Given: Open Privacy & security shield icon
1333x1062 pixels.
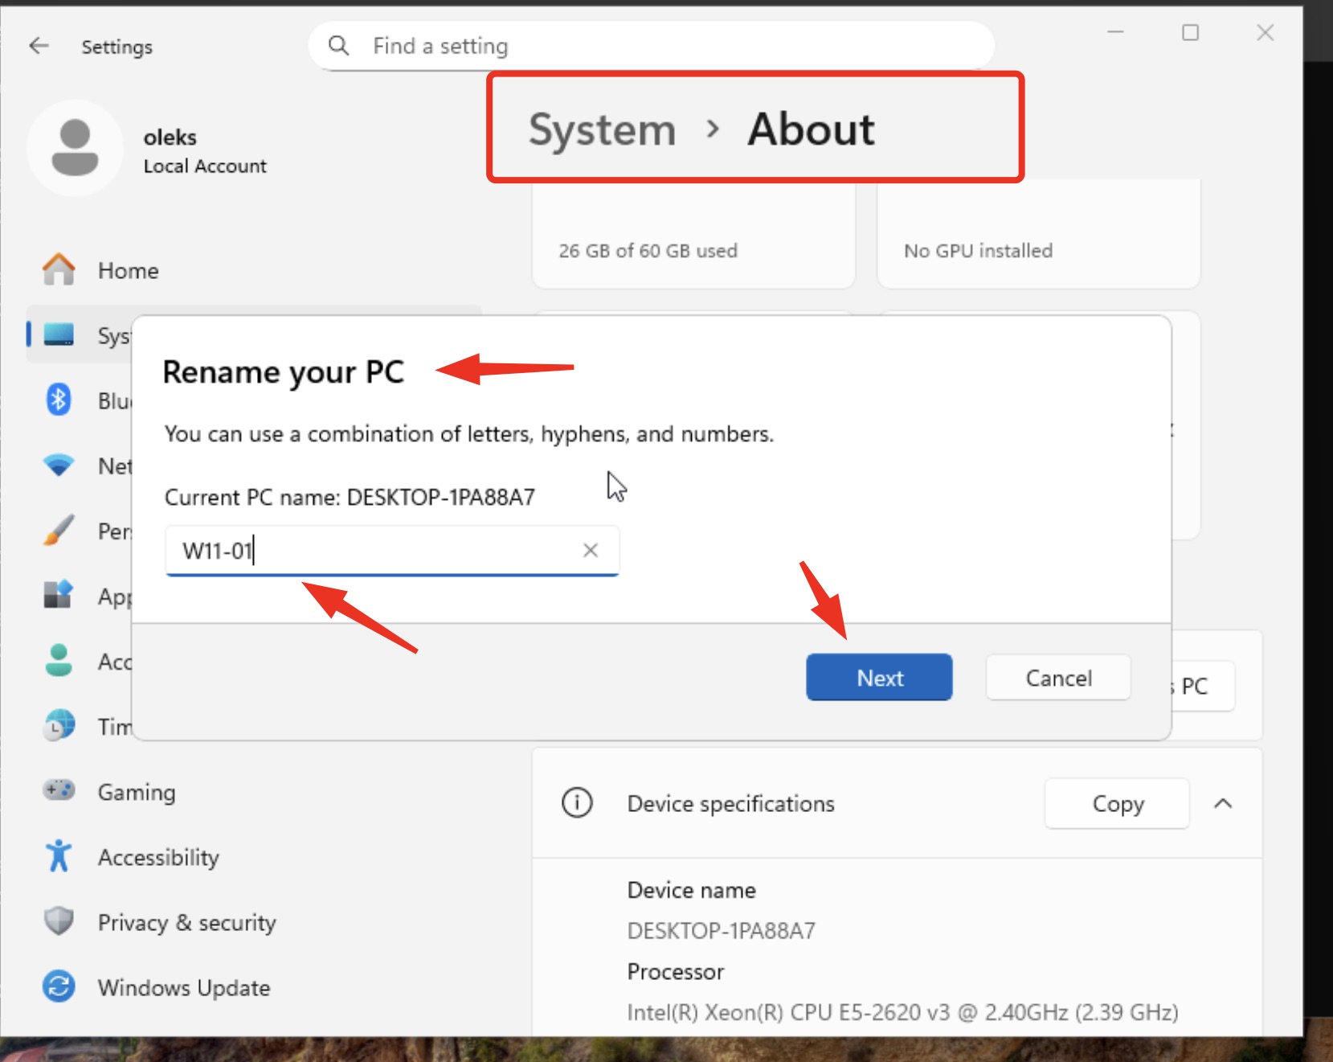Looking at the screenshot, I should tap(59, 921).
